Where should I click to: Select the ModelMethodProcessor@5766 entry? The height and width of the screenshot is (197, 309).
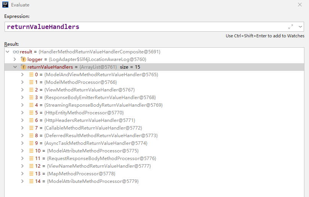[x=81, y=82]
